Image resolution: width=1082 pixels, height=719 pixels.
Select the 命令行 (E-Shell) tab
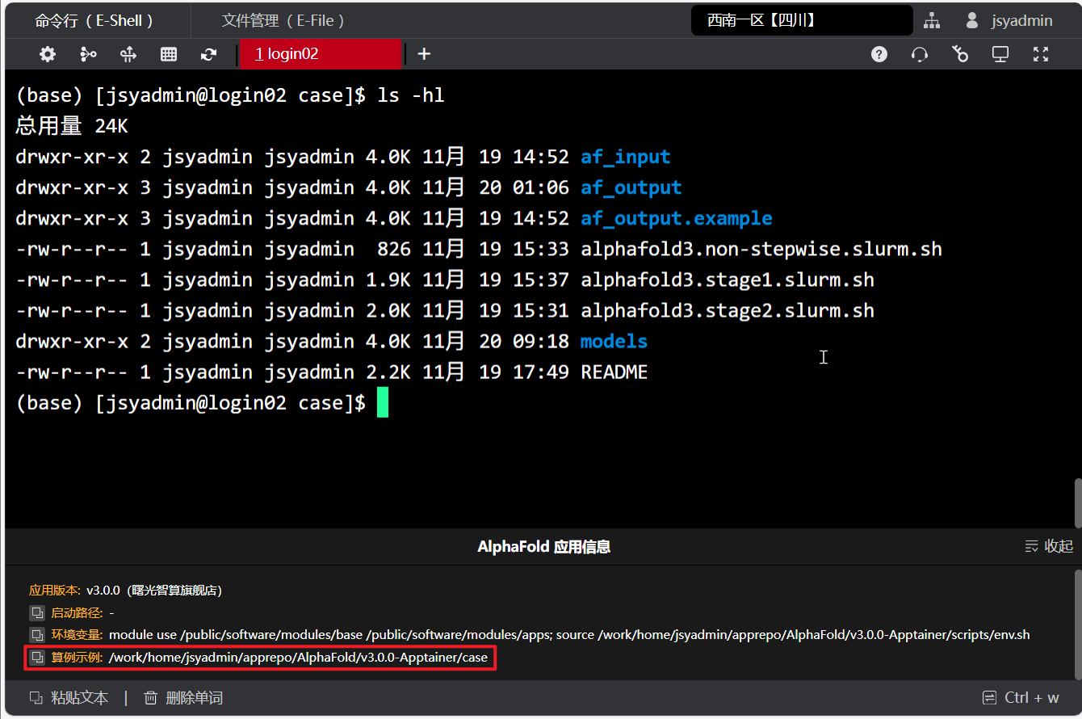pyautogui.click(x=94, y=21)
